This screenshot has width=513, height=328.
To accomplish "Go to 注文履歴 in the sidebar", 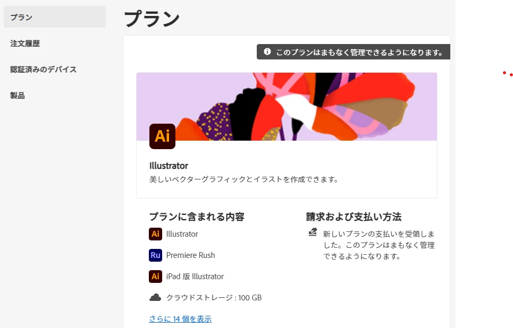I will pyautogui.click(x=25, y=44).
